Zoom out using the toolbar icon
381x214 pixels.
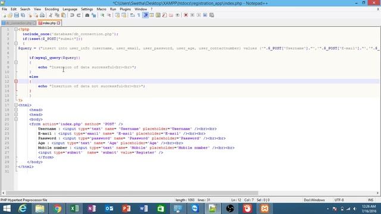pos(108,15)
